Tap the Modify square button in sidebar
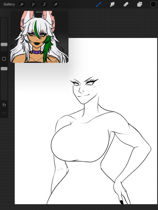 click(x=4, y=59)
